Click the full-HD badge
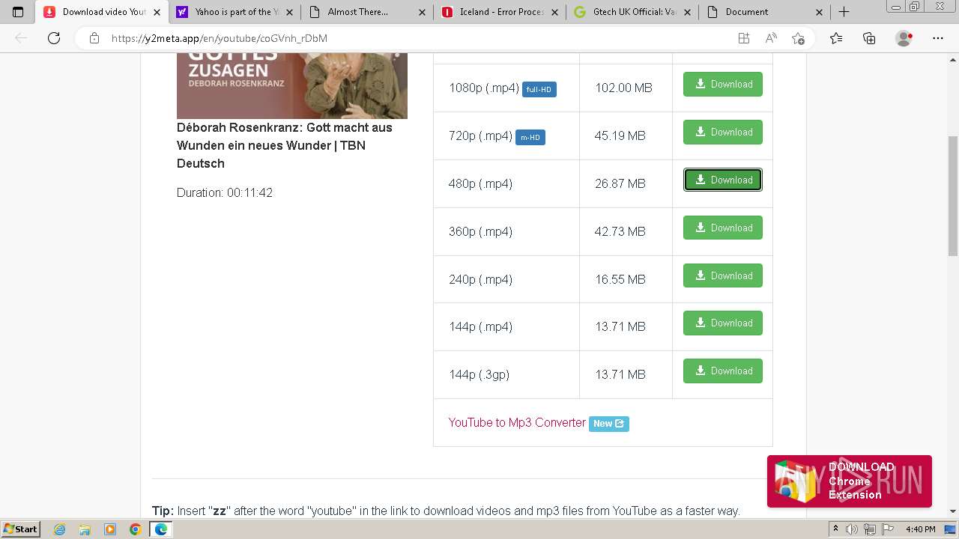The height and width of the screenshot is (539, 959). 539,90
